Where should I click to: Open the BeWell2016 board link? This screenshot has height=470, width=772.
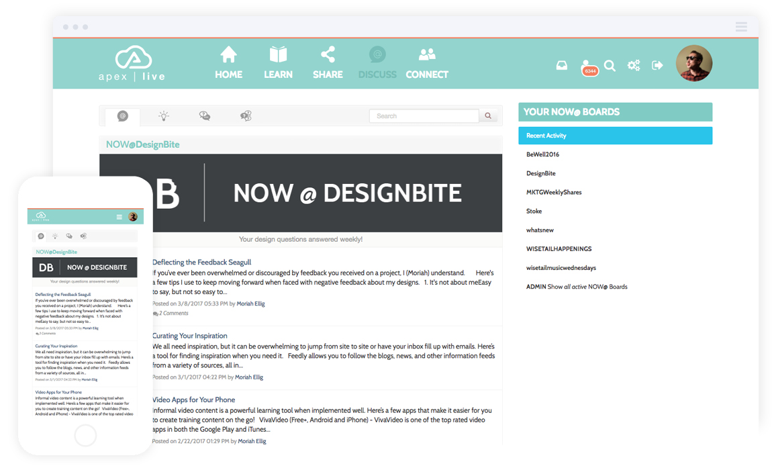542,154
